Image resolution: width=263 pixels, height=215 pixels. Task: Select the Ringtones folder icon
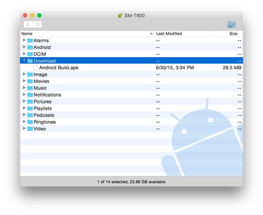tap(30, 122)
